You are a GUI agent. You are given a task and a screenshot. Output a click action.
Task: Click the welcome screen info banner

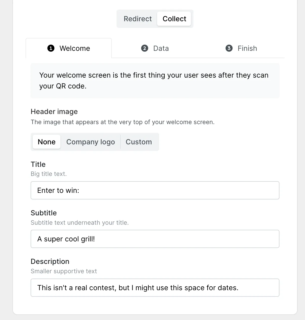(x=155, y=81)
